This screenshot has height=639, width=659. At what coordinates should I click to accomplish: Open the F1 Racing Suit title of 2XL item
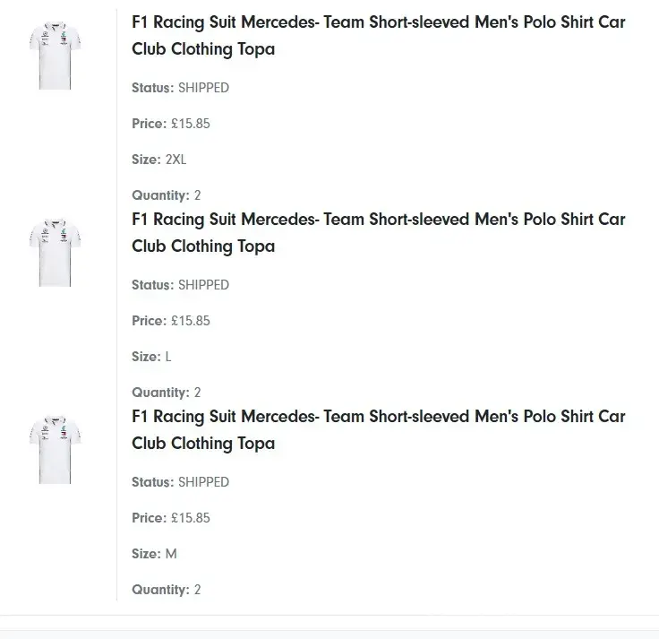point(378,35)
